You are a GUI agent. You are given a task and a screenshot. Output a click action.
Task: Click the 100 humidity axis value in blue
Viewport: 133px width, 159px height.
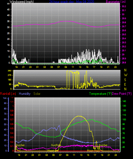pos(5,98)
